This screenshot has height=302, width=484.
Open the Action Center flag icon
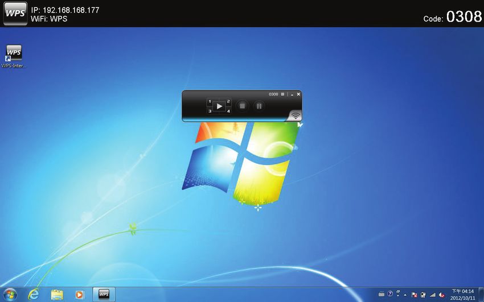point(415,295)
